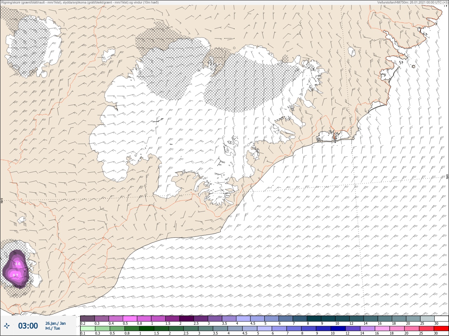Select the bottom legend swatch between 0.1 and 0.3
The width and height of the screenshot is (449, 336).
coord(87,329)
